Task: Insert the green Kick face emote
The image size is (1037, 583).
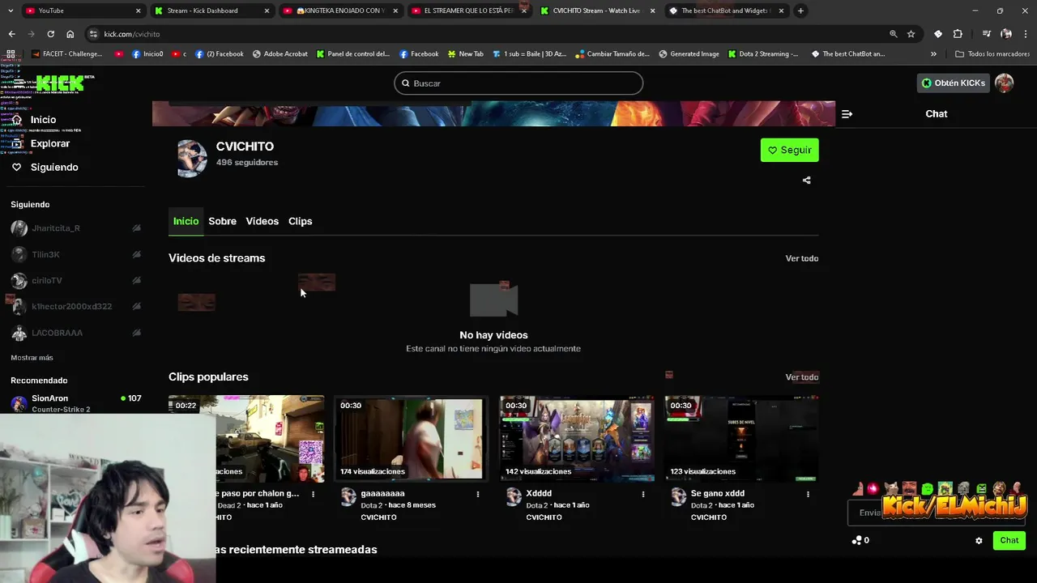Action: pos(928,489)
